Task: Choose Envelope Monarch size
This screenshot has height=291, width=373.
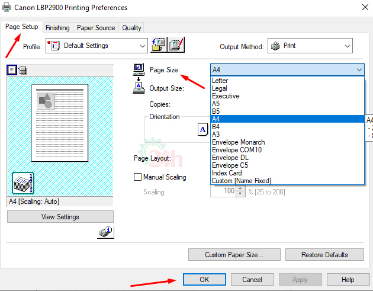Action: pyautogui.click(x=287, y=142)
